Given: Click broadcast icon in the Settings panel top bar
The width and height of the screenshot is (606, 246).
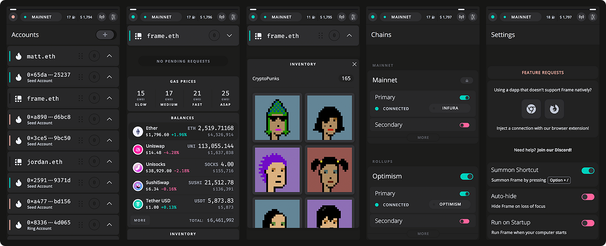Looking at the screenshot, I should coord(581,17).
